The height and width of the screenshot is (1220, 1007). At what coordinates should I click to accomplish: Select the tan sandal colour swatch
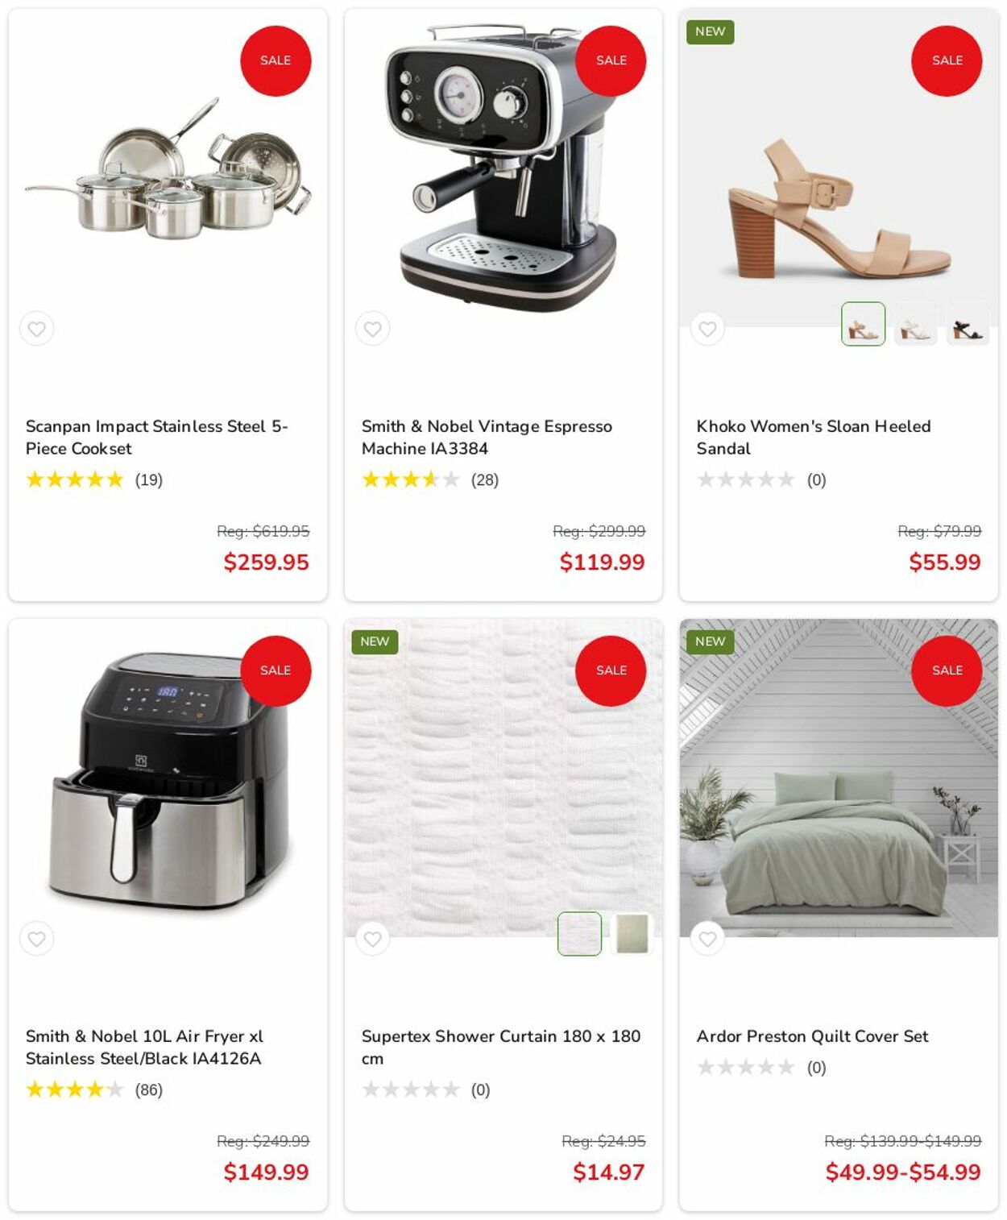863,324
